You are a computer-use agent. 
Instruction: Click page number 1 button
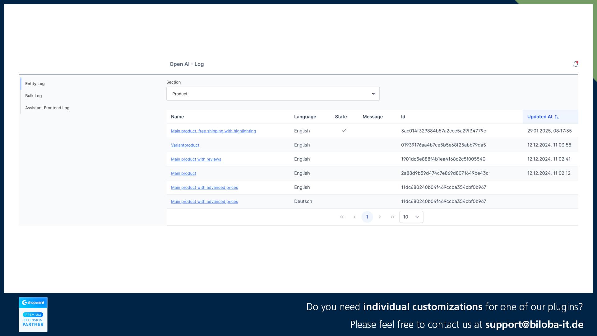tap(367, 217)
